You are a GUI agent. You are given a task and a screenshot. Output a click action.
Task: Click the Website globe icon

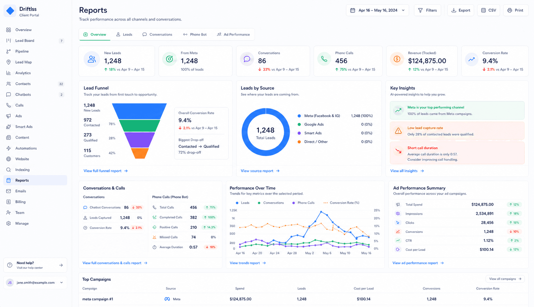(x=9, y=159)
